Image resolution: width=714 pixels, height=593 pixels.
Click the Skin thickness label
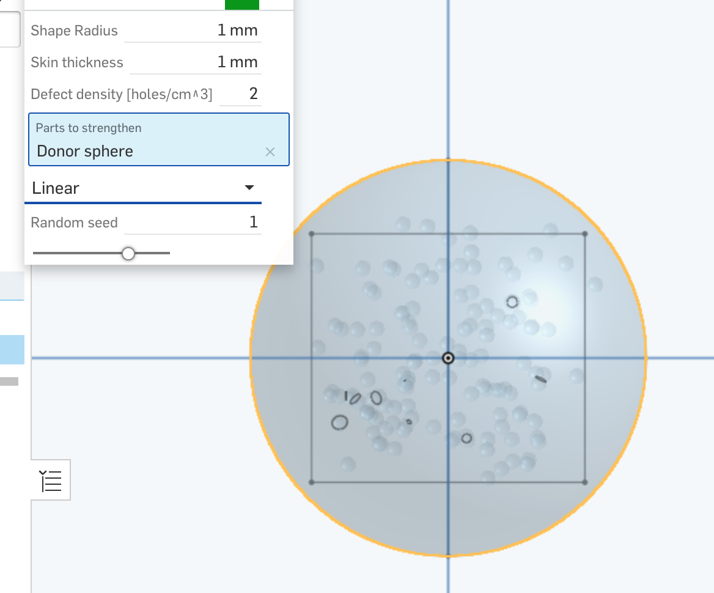(77, 62)
